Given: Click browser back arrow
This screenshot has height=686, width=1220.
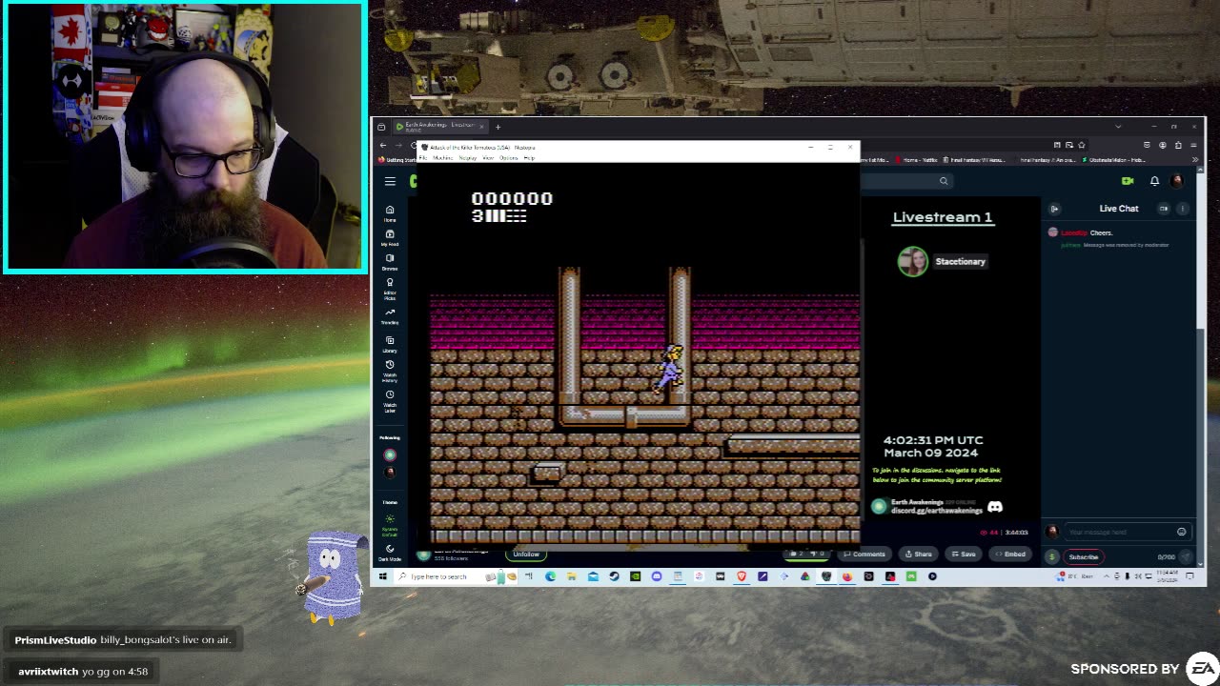Looking at the screenshot, I should [384, 145].
